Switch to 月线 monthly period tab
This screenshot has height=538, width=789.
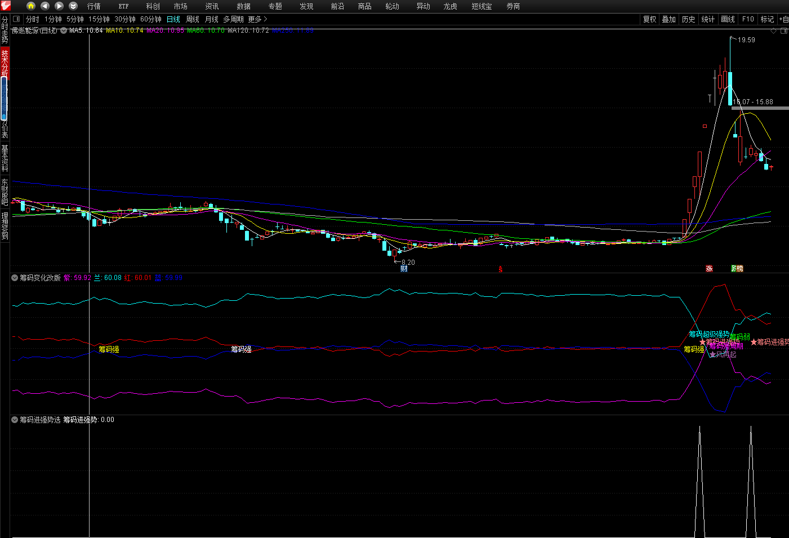point(211,19)
